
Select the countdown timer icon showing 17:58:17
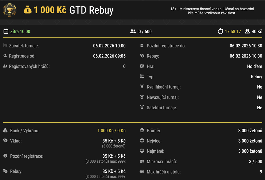(220, 31)
